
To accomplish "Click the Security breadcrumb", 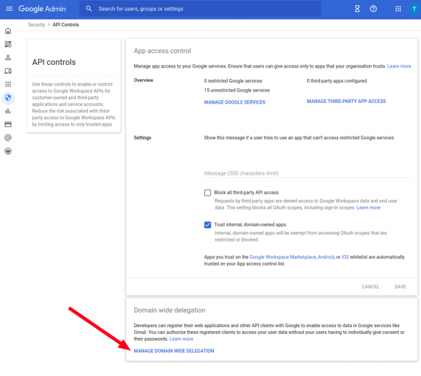I will [x=36, y=25].
